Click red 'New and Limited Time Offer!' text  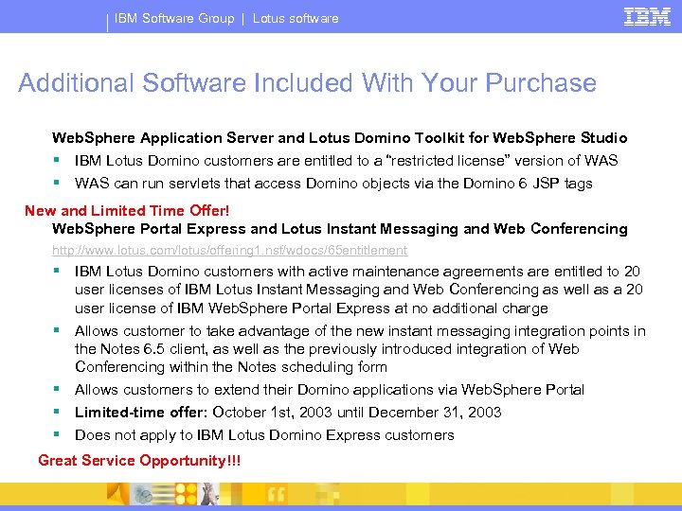[127, 211]
